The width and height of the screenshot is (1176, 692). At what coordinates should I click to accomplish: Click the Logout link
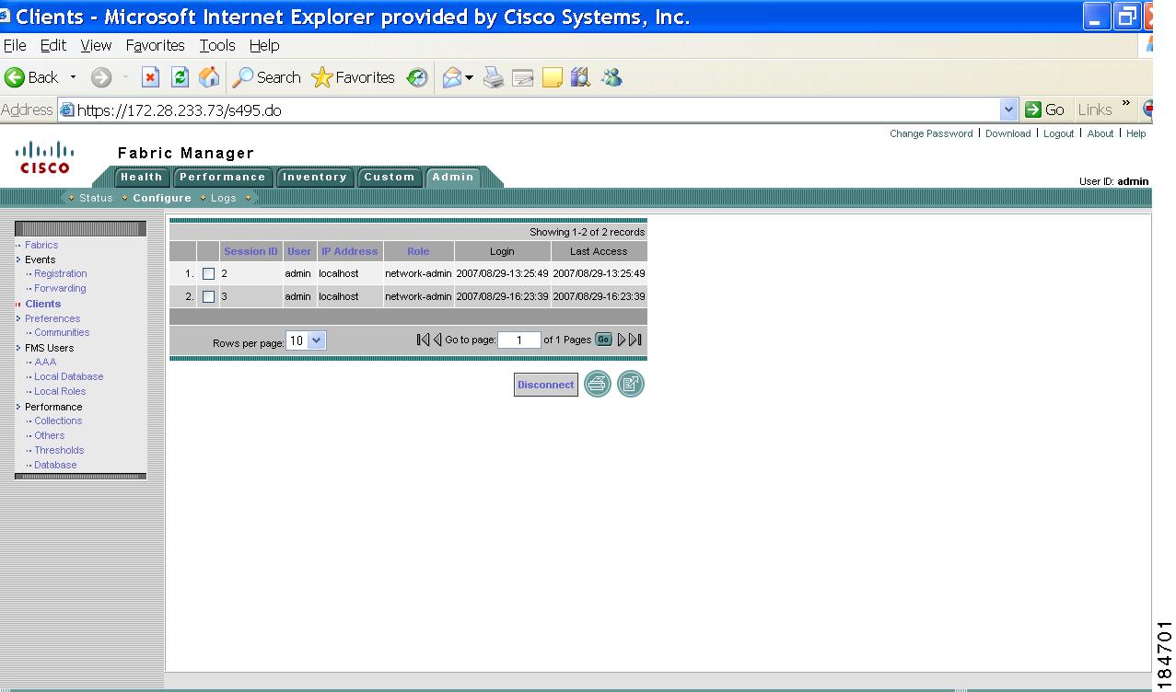pos(1058,133)
